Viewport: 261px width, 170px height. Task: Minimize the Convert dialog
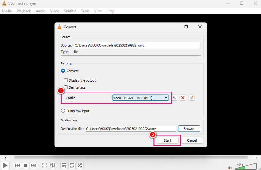173,27
